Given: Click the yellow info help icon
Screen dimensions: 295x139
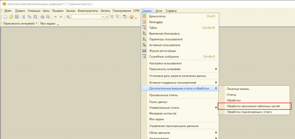Looking at the screenshot, I should click(x=132, y=17).
